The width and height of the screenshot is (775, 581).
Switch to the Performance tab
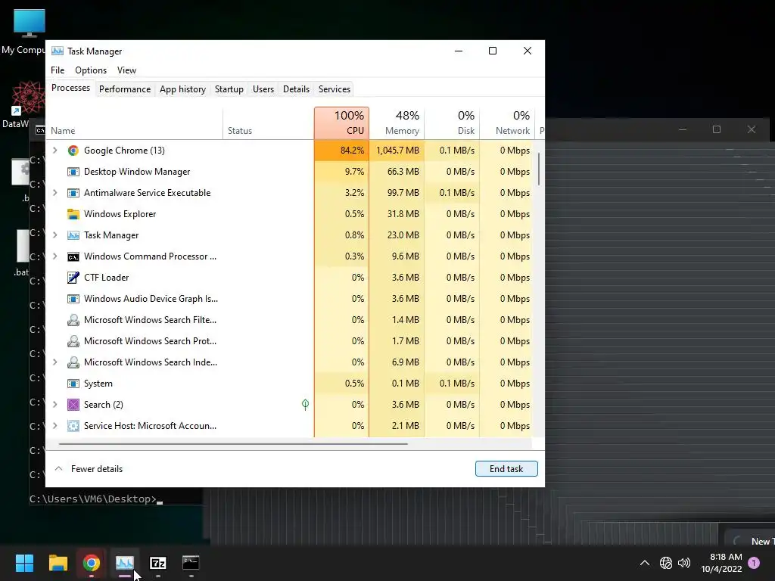point(125,89)
